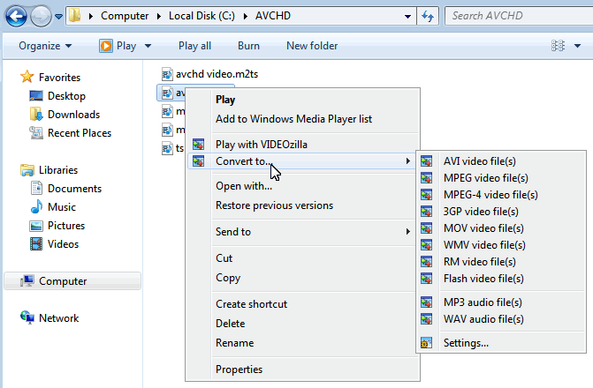Screen dimensions: 593x388
Task: Click the icon next to RM video file(s)
Action: pos(426,262)
